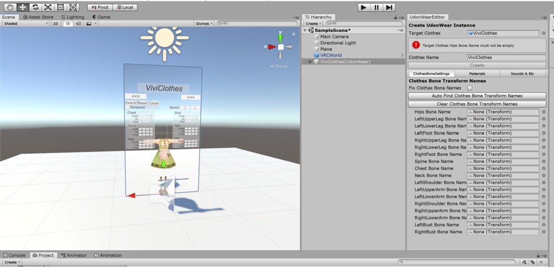The image size is (554, 267).
Task: Click the Hierarchy search field
Action: [364, 23]
